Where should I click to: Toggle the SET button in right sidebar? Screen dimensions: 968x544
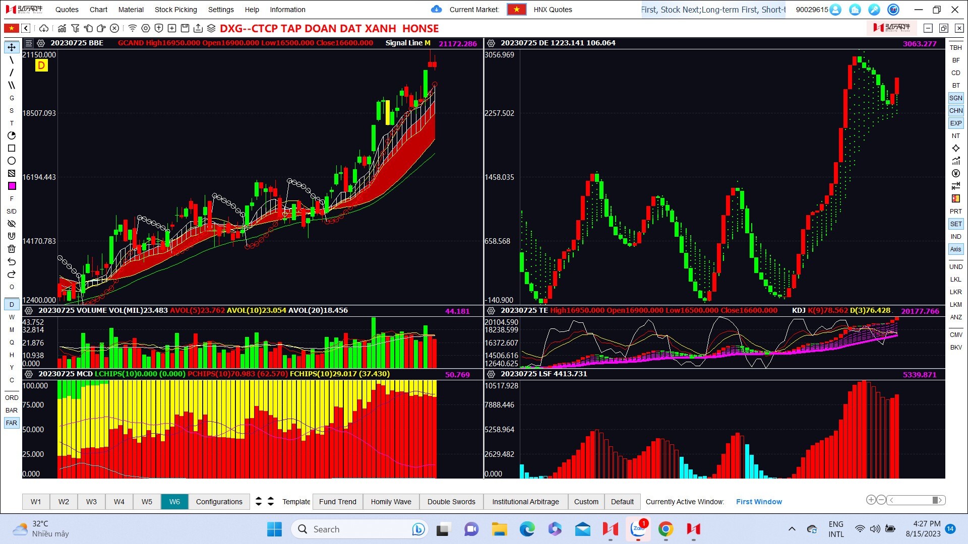tap(956, 224)
